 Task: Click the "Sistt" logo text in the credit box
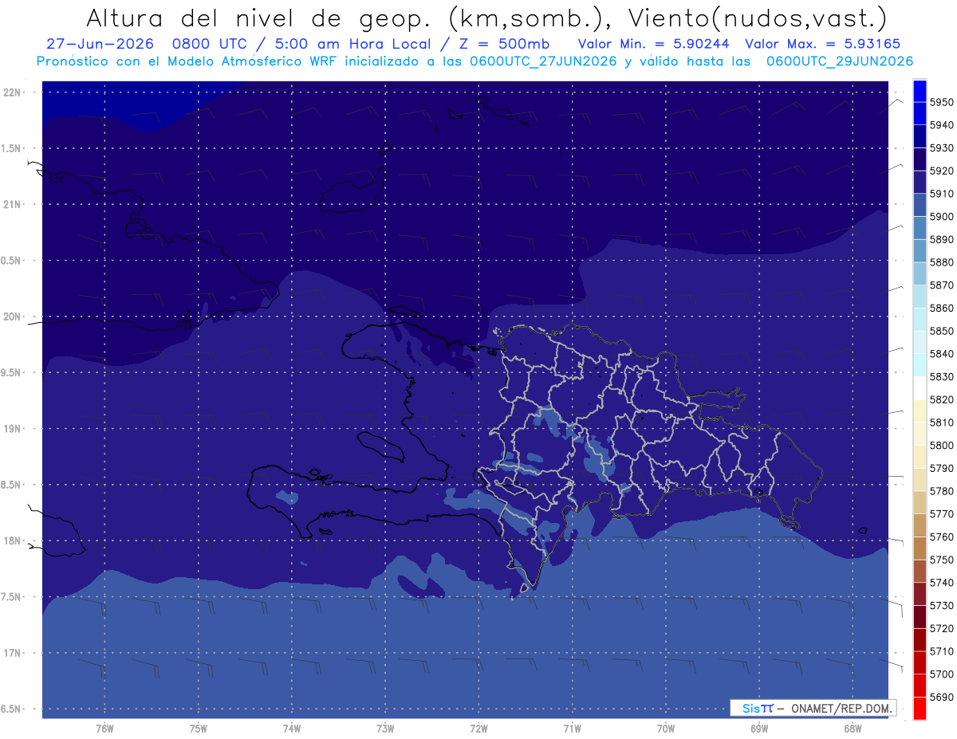point(758,708)
